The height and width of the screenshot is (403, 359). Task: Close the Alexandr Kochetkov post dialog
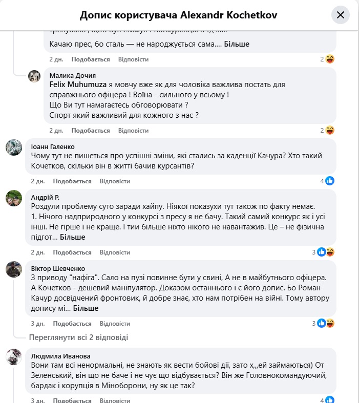[x=341, y=15]
